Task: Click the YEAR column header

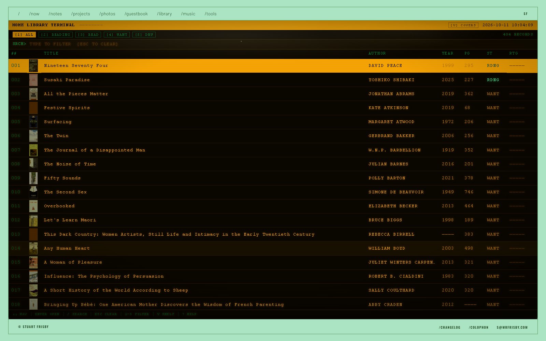Action: point(448,54)
